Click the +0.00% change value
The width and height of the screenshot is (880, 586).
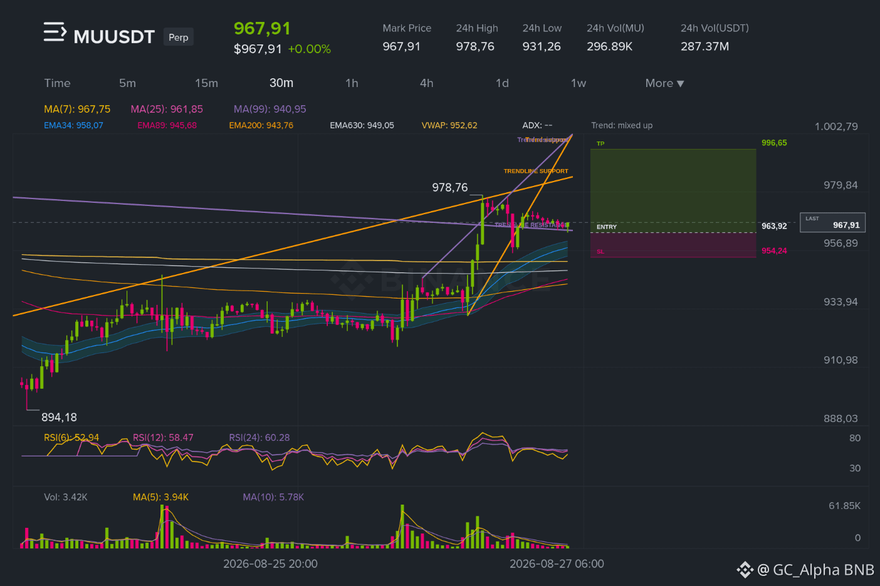click(309, 49)
